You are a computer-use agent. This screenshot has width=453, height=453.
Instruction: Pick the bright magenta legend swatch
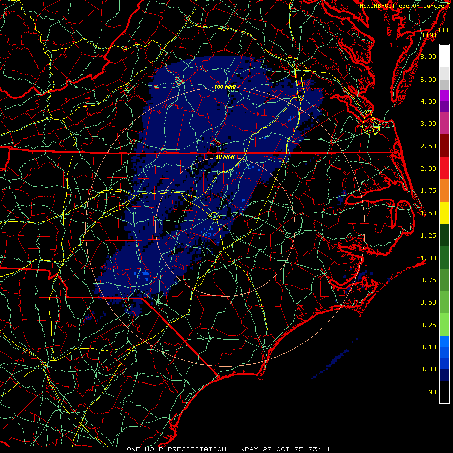point(444,96)
